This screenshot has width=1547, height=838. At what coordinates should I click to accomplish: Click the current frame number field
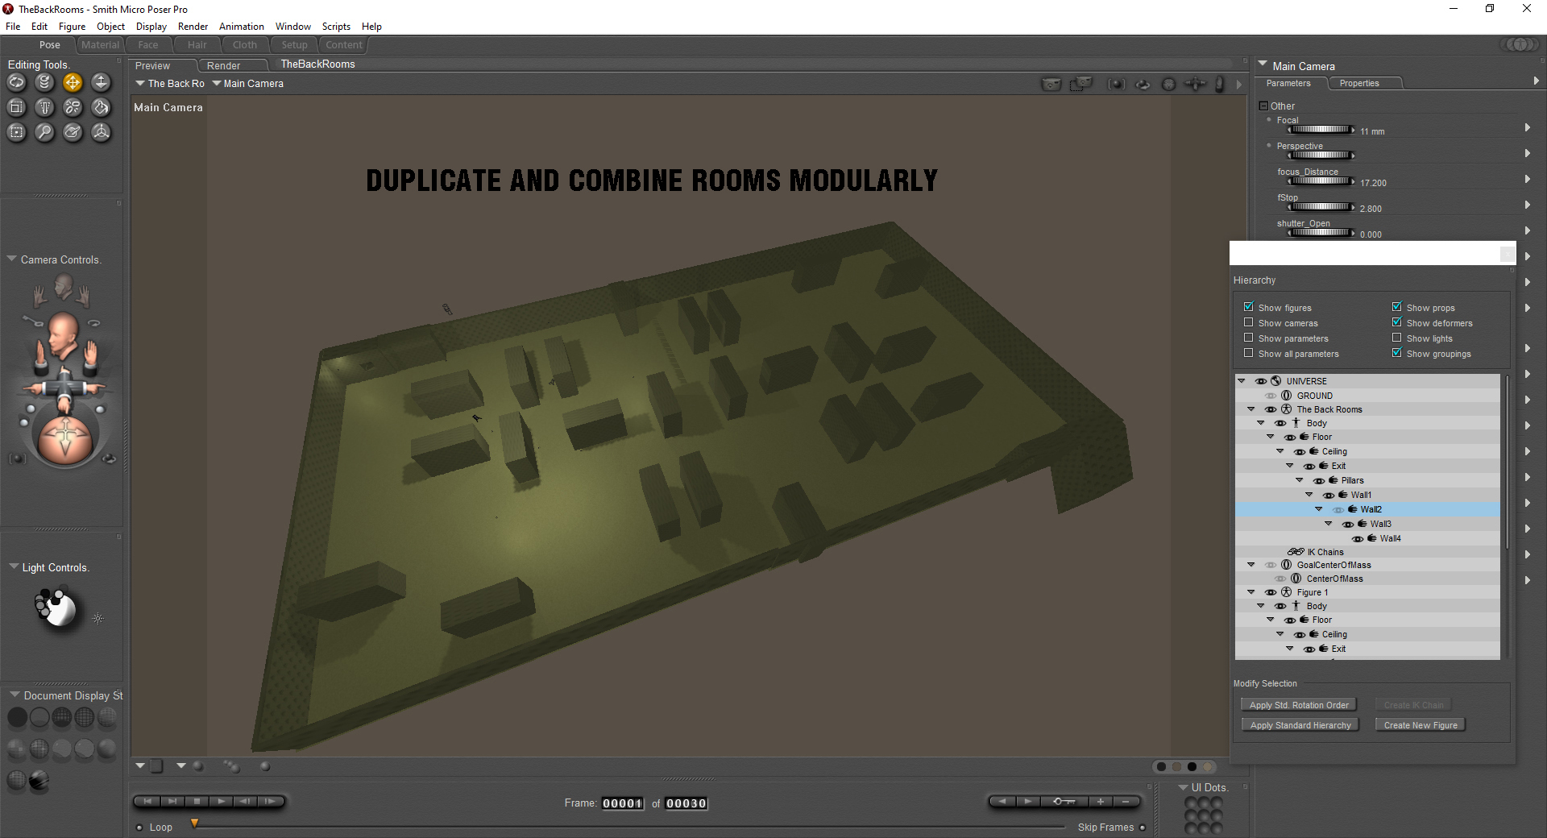pos(623,803)
